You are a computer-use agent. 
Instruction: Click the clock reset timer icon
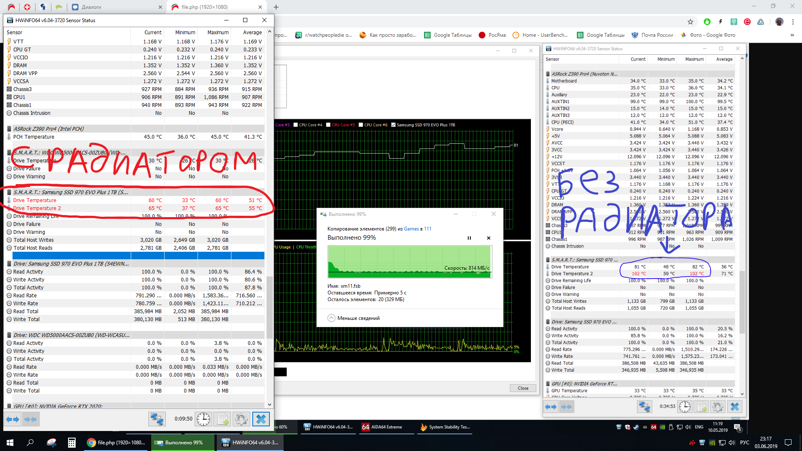coord(203,419)
